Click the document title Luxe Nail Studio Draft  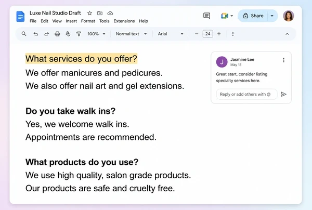coord(55,13)
